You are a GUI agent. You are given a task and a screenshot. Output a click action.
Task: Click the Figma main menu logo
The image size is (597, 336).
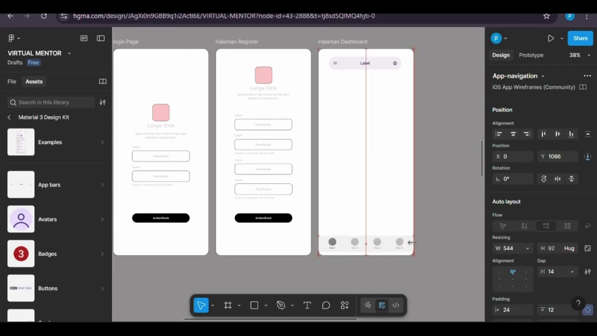tap(11, 38)
